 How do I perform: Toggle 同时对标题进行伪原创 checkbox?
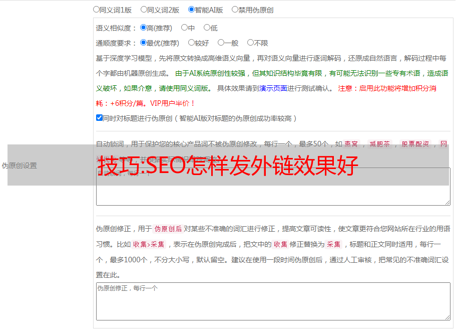point(99,118)
